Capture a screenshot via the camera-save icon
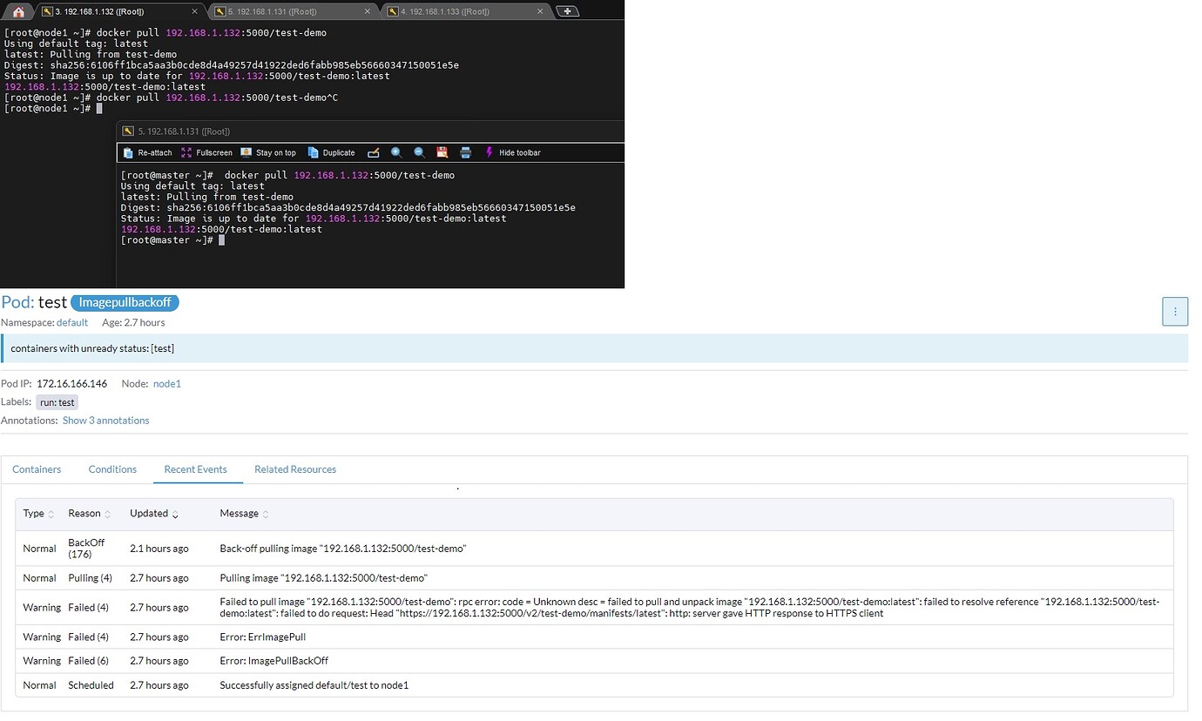Image resolution: width=1202 pixels, height=721 pixels. pyautogui.click(x=442, y=152)
